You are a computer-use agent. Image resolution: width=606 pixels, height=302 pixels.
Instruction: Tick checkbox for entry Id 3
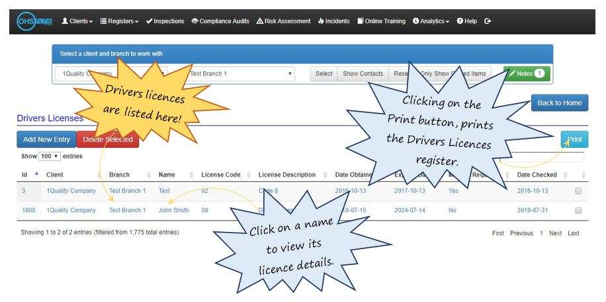tap(578, 191)
